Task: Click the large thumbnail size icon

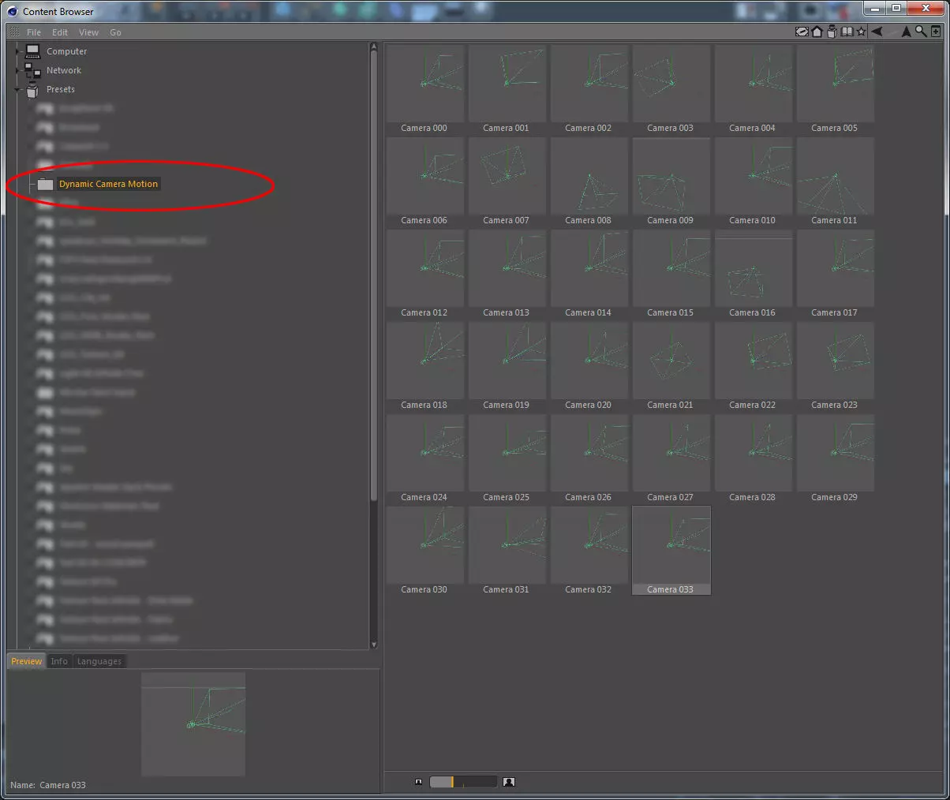Action: pyautogui.click(x=509, y=782)
